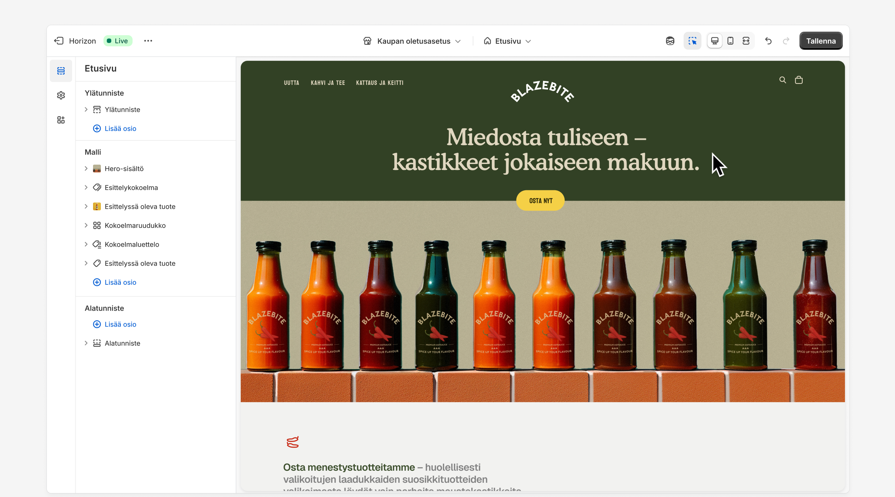895x497 pixels.
Task: Expand the Kokoelmaluettelo chevron
Action: [86, 244]
